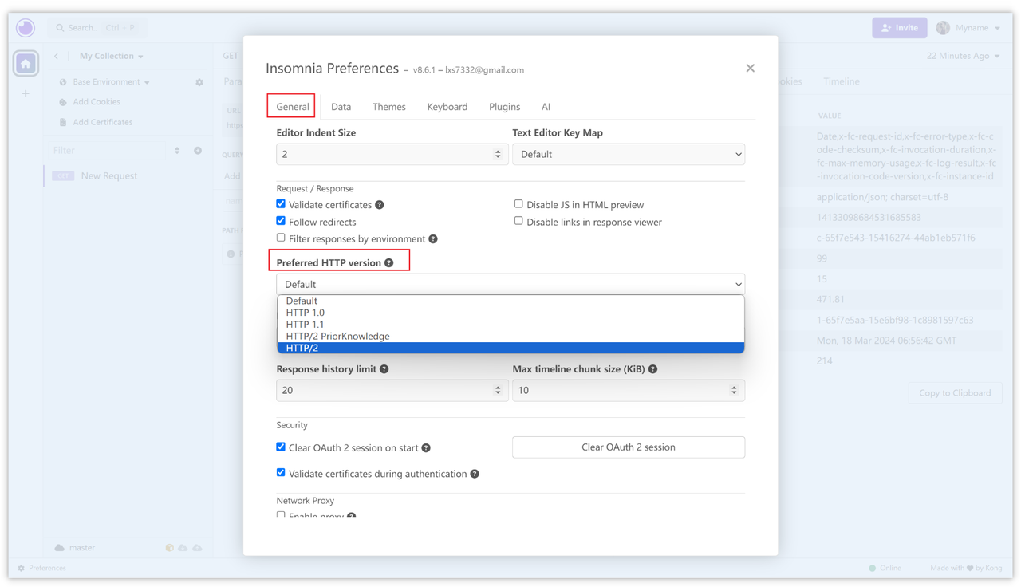Open the home dashboard icon in sidebar
Viewport: 1021px width, 587px height.
(26, 64)
